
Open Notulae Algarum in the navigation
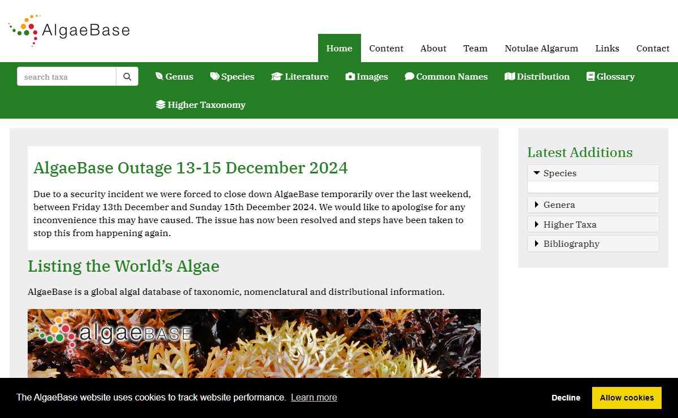tap(541, 48)
